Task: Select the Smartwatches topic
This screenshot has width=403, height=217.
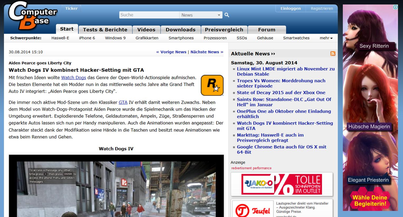Action: pyautogui.click(x=296, y=38)
